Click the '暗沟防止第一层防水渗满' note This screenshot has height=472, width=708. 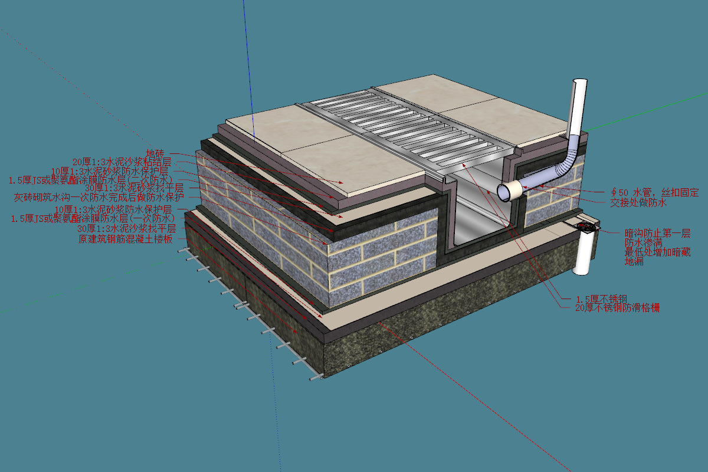(654, 237)
